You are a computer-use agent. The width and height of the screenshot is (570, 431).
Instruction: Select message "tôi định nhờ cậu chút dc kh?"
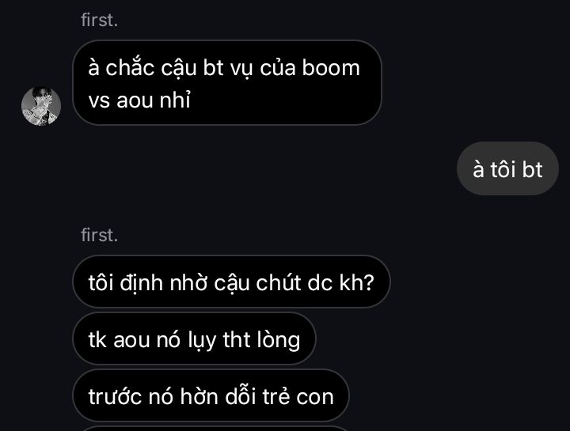[231, 282]
